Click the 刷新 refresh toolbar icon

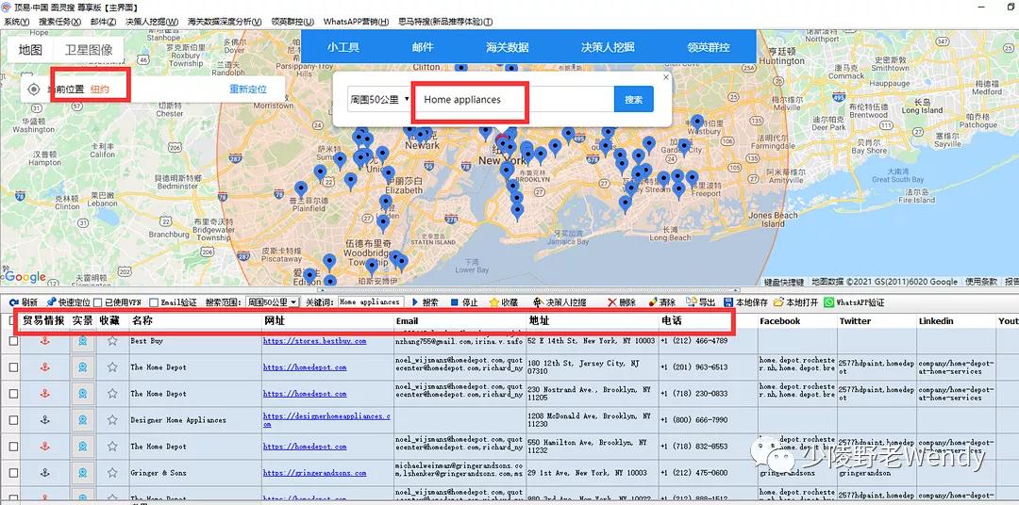click(x=13, y=302)
